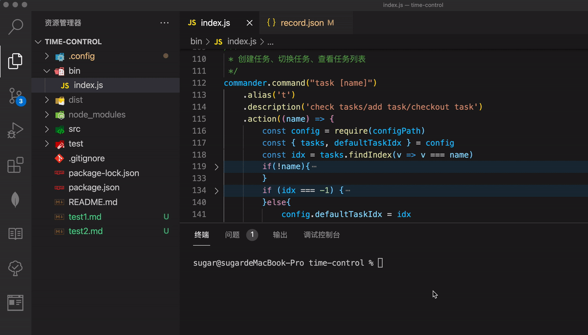Click the npm icon next to package.json
The width and height of the screenshot is (588, 335).
tap(59, 188)
